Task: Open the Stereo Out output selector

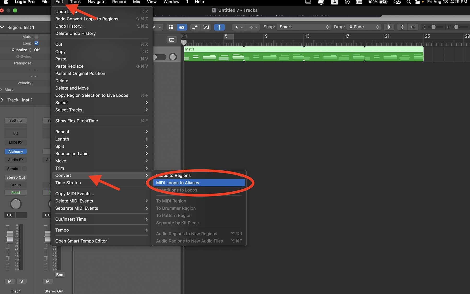Action: (x=16, y=177)
